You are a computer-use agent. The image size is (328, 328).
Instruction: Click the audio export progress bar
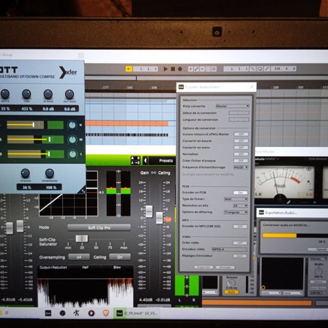pos(295,236)
